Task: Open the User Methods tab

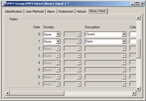Action: point(35,11)
